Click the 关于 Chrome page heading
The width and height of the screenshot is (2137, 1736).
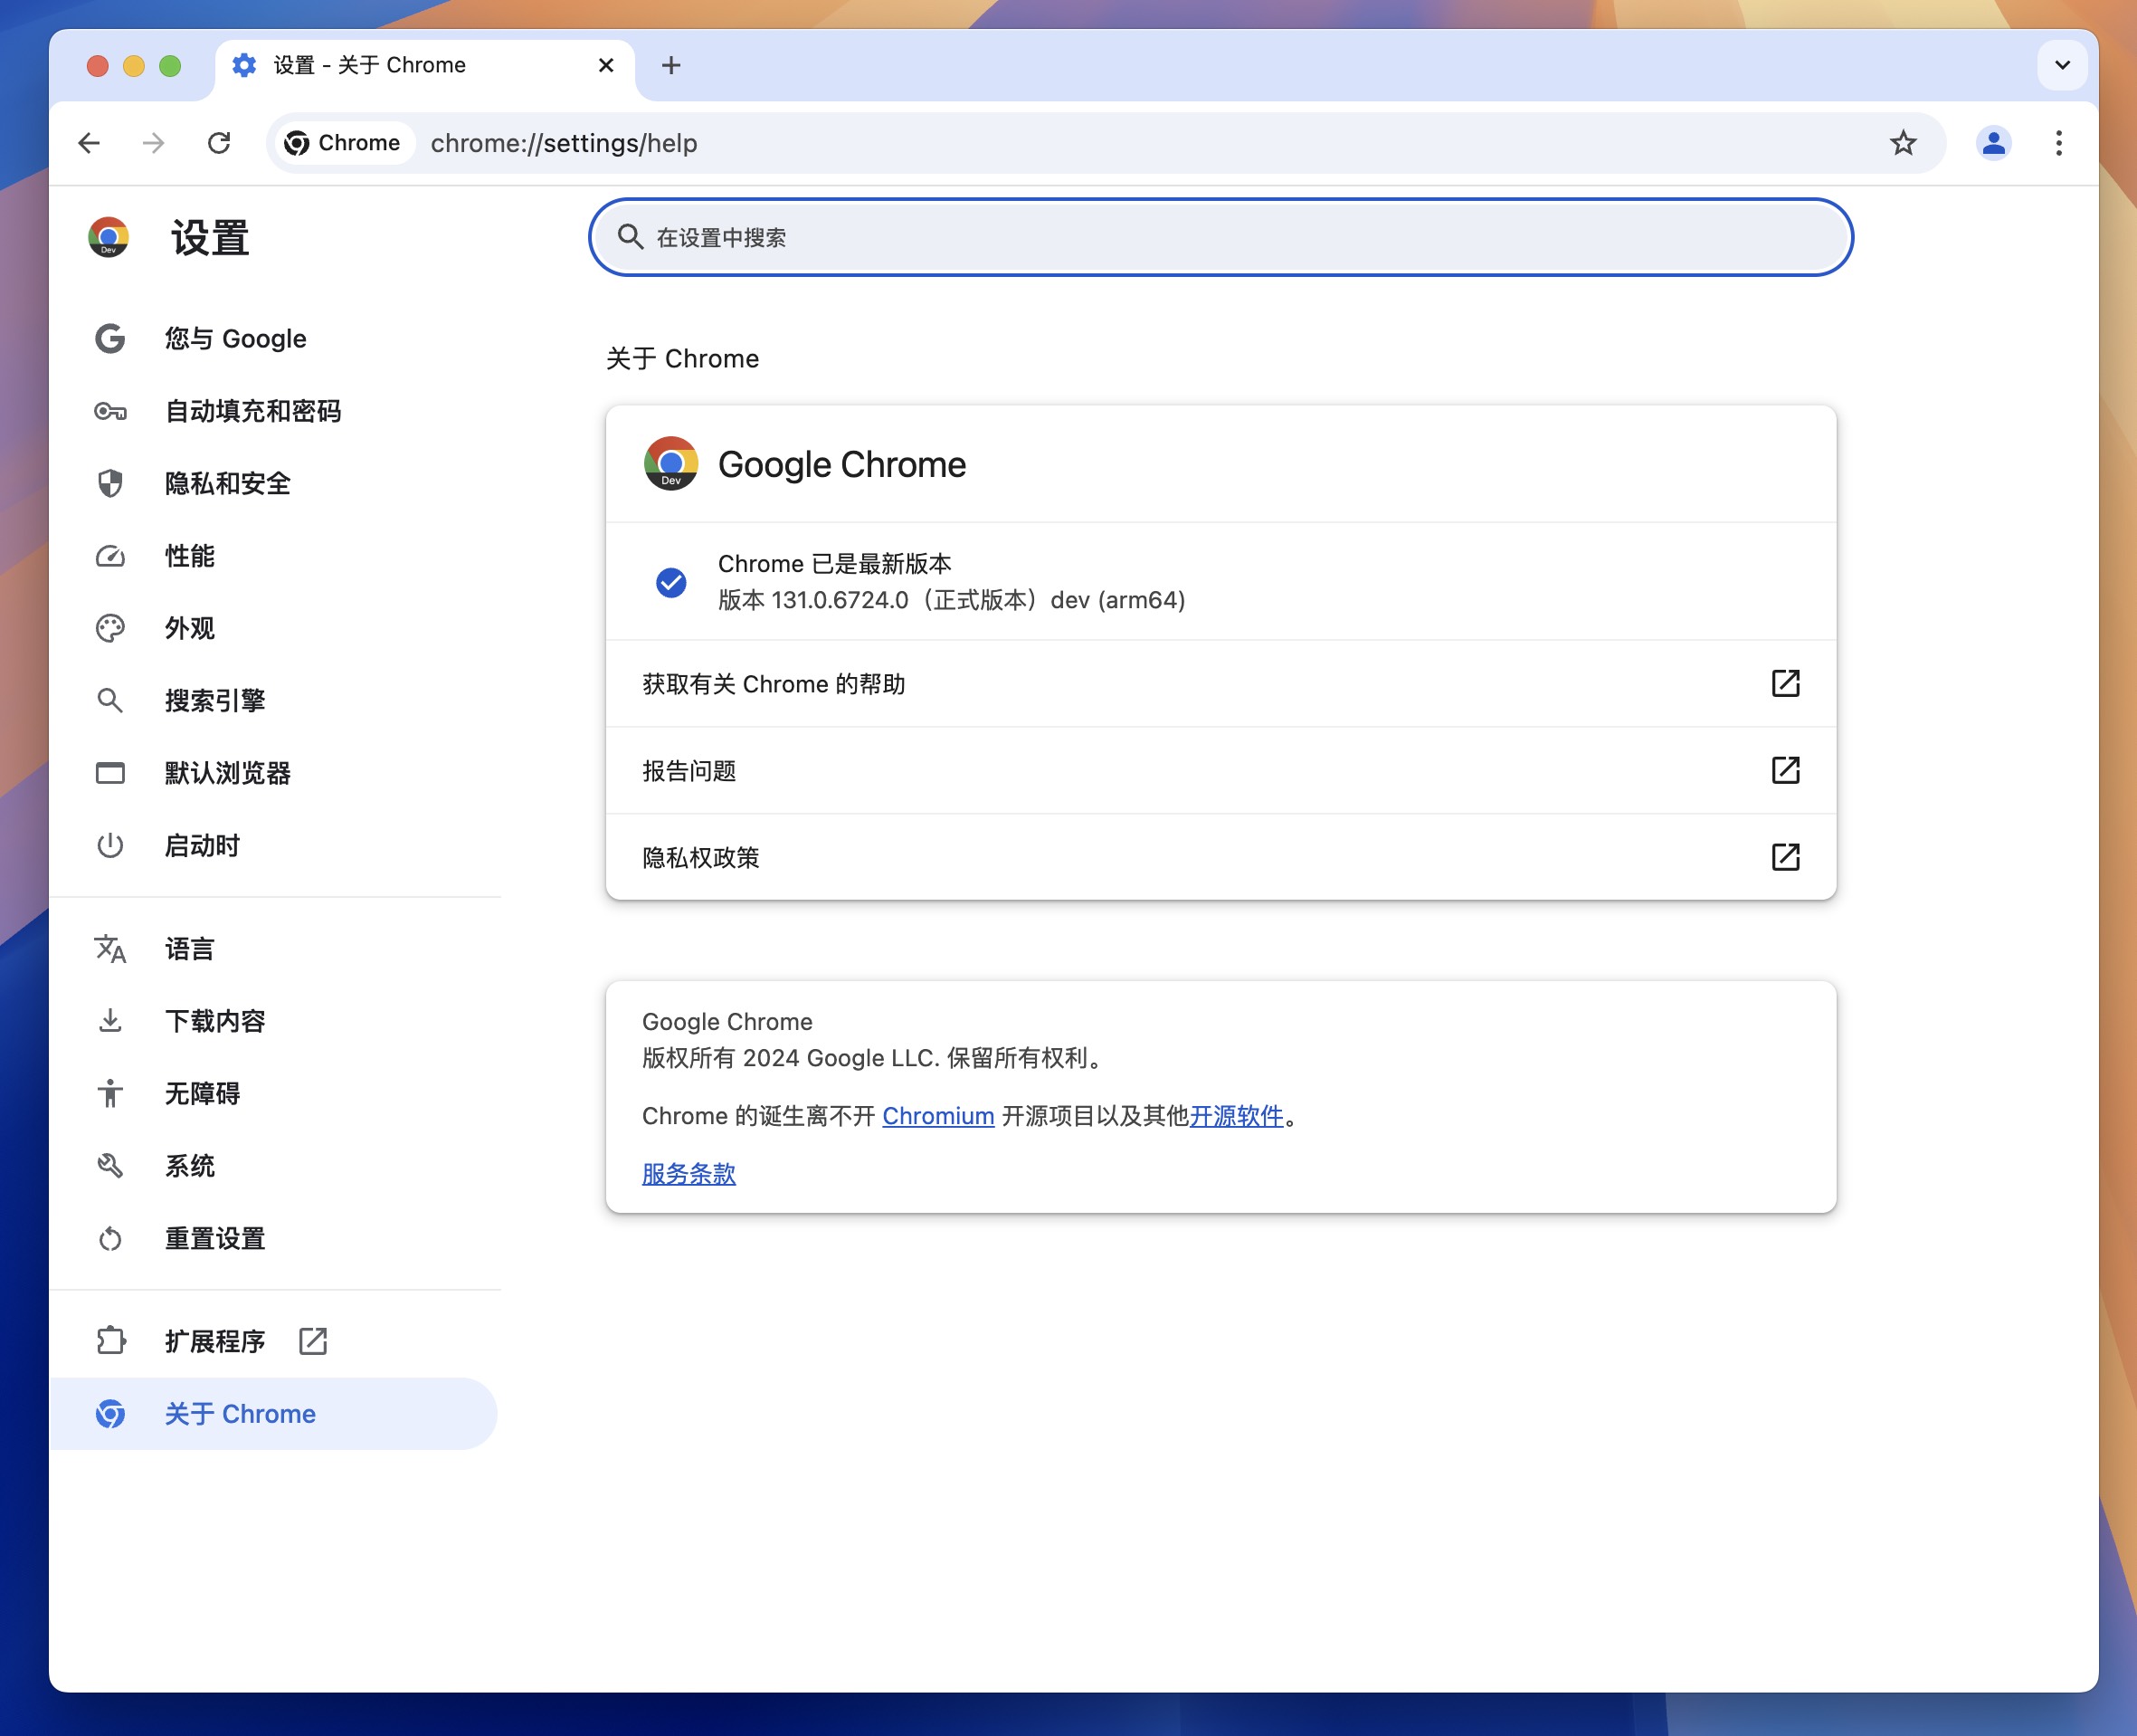(x=683, y=359)
